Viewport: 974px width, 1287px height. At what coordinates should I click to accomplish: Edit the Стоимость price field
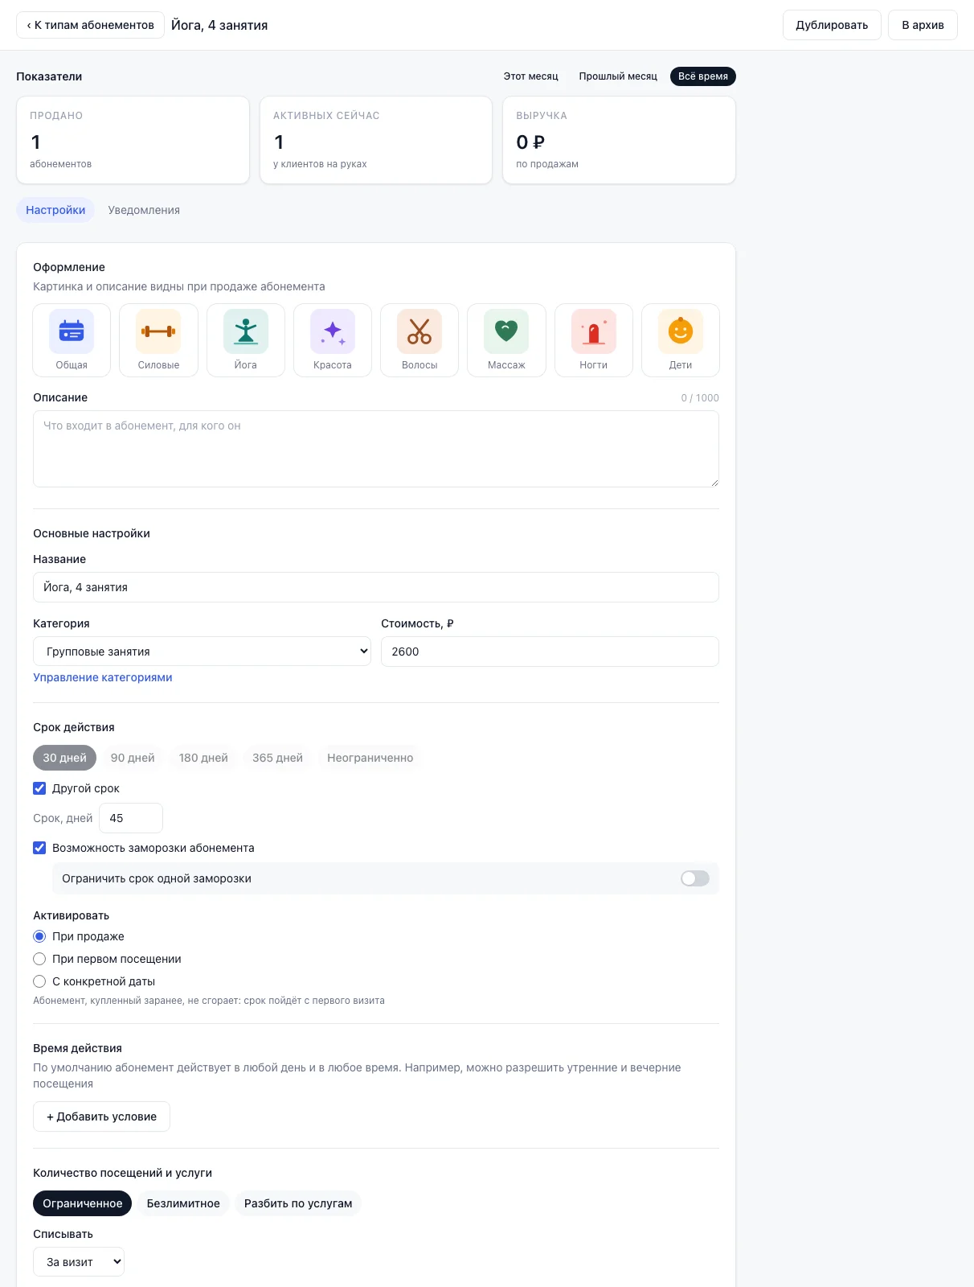(x=550, y=652)
